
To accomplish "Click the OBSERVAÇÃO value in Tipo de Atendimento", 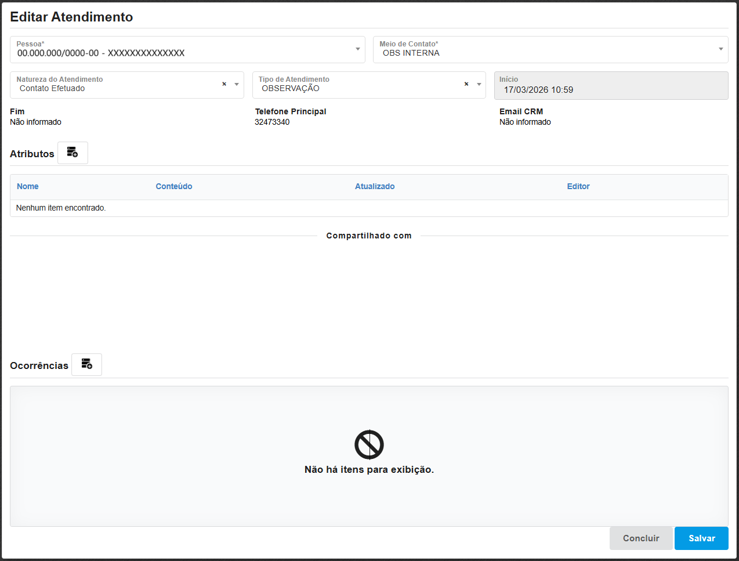I will 291,89.
